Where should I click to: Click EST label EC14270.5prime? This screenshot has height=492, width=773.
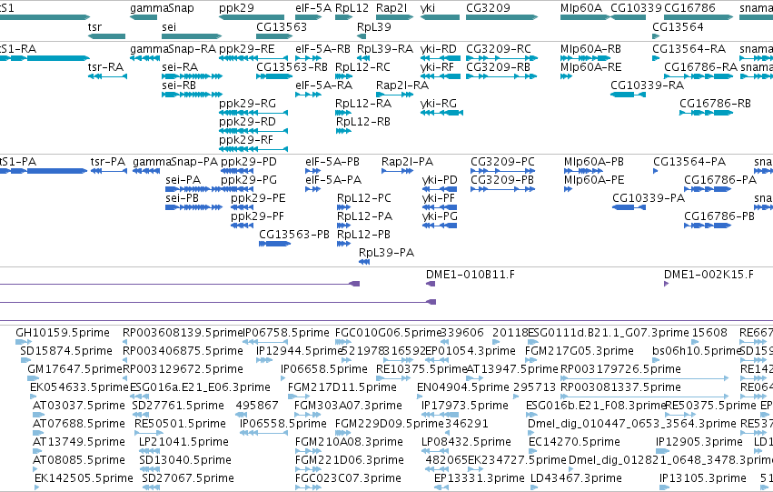pyautogui.click(x=573, y=442)
